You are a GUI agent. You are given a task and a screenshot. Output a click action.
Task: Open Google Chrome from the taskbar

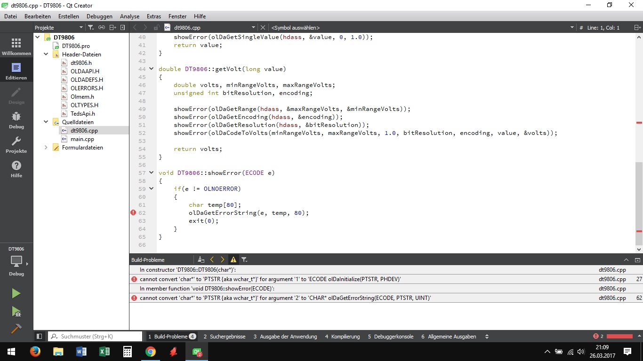150,352
